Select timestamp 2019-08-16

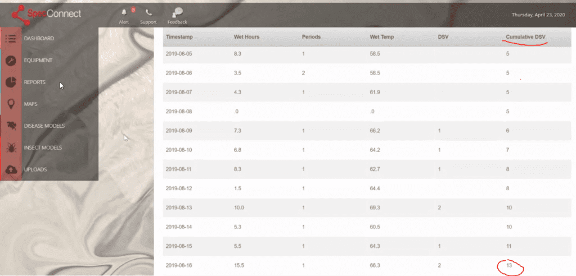coord(179,265)
